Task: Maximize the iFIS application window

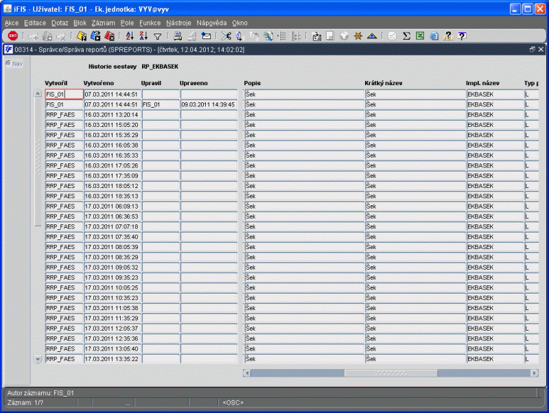Action: point(527,9)
